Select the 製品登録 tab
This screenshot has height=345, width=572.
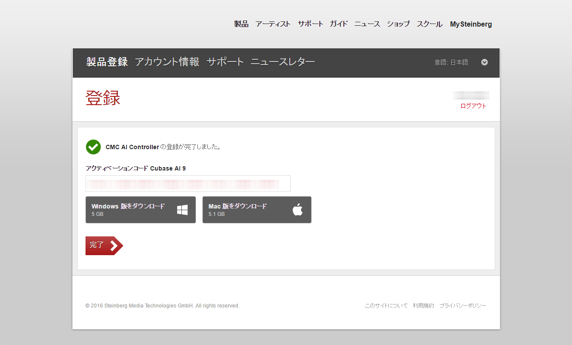(107, 62)
